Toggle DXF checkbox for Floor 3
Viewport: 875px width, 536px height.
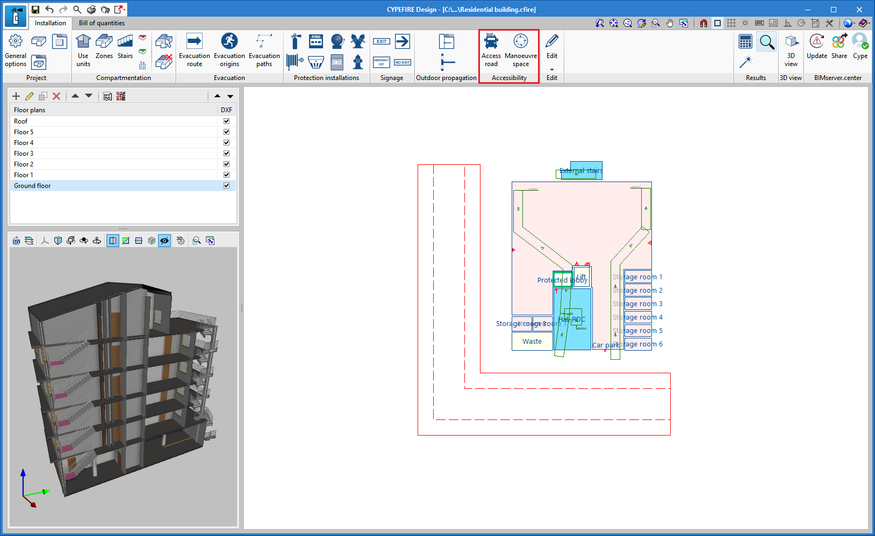pyautogui.click(x=226, y=154)
